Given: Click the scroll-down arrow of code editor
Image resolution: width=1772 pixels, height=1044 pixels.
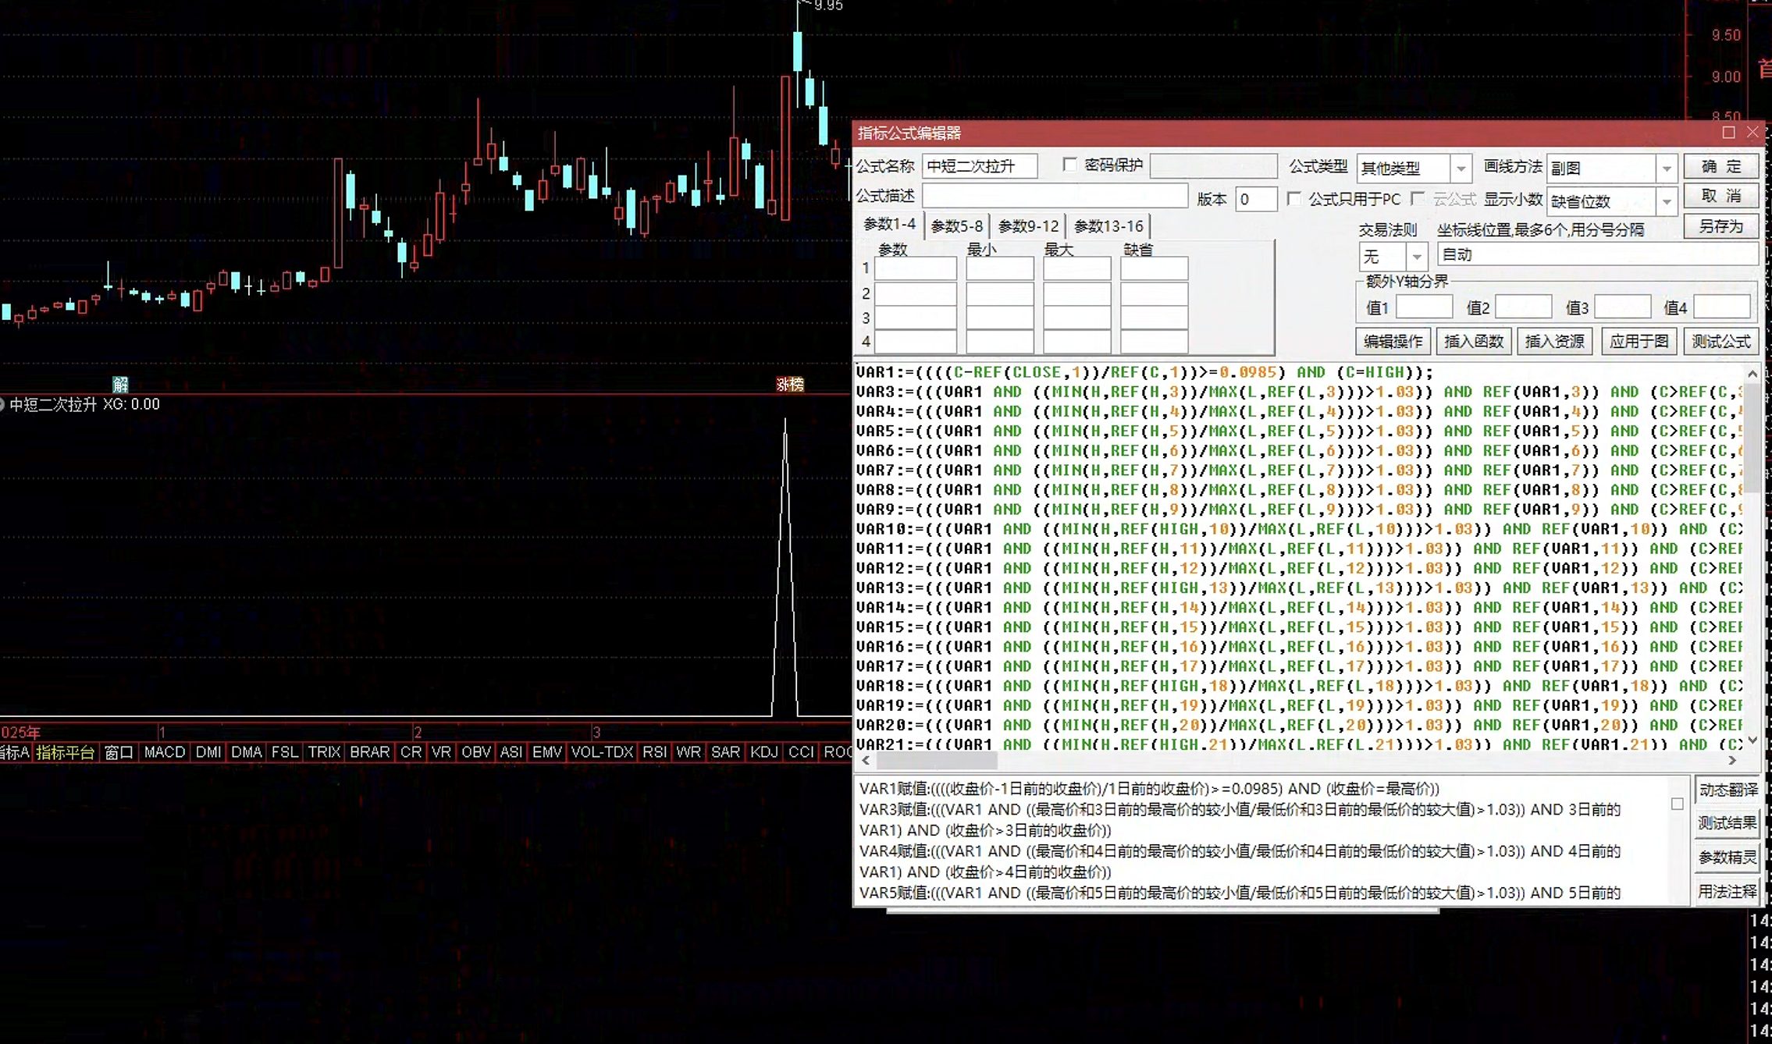Looking at the screenshot, I should [x=1752, y=740].
